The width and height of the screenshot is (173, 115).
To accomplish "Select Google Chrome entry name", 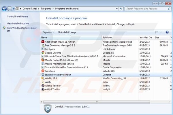I will [x=53, y=53].
